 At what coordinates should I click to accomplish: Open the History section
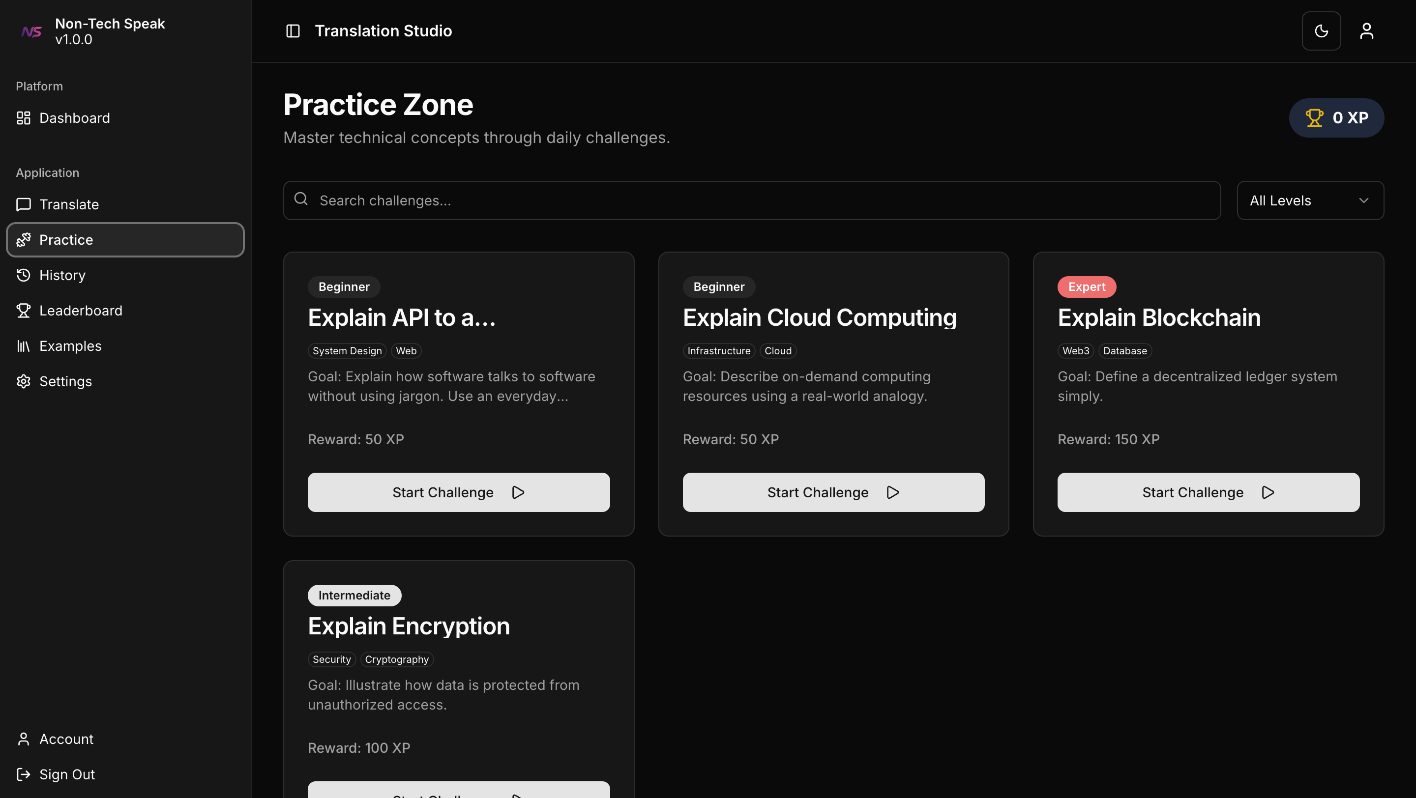point(62,275)
